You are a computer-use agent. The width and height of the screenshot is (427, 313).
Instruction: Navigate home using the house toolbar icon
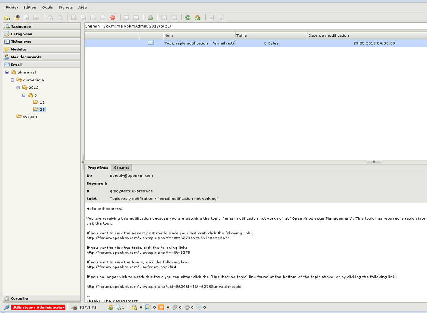pos(197,18)
